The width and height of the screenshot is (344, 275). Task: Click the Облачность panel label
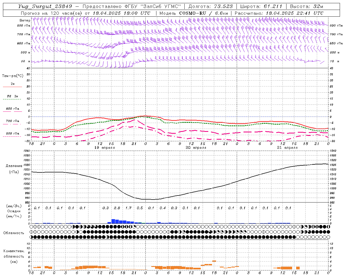(14, 233)
